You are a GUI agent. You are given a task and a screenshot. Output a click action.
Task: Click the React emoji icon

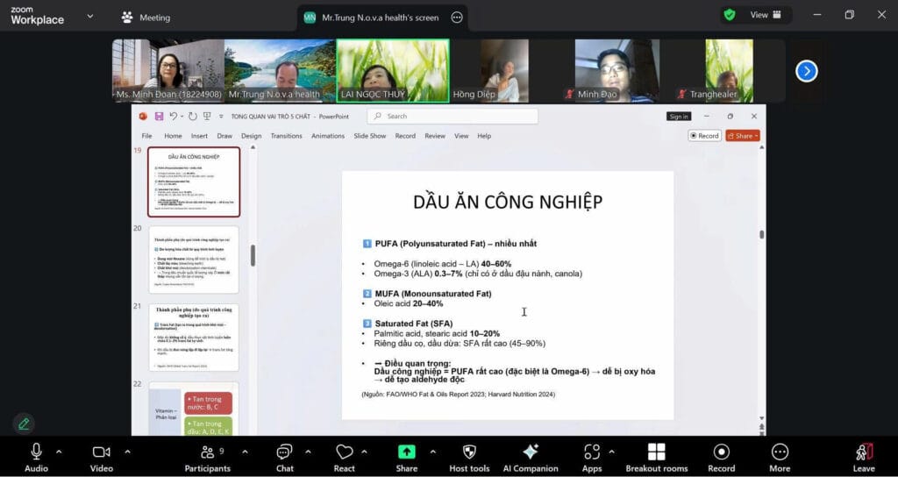[x=344, y=456]
